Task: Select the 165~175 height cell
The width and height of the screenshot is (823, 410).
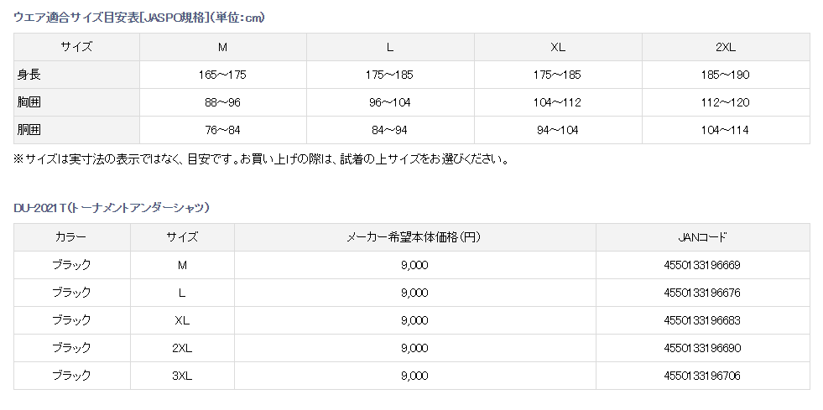Action: tap(222, 75)
